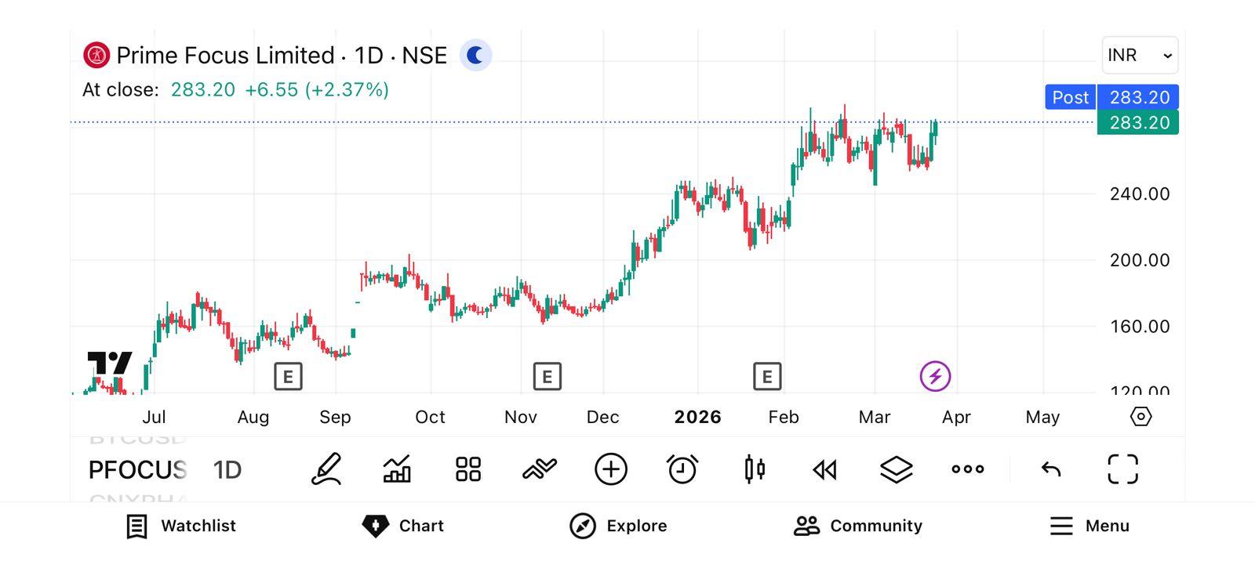Screen dimensions: 1255x579
Task: Tap the earnings E marker near August
Action: (288, 377)
